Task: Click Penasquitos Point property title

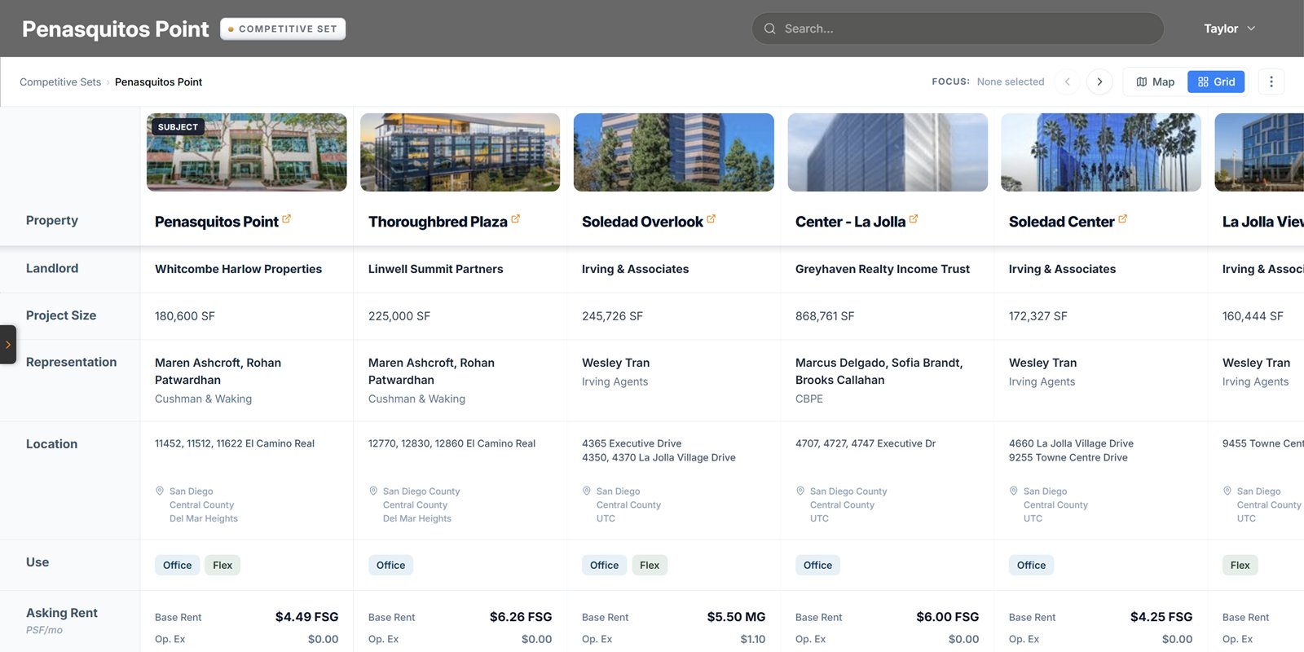Action: 217,222
